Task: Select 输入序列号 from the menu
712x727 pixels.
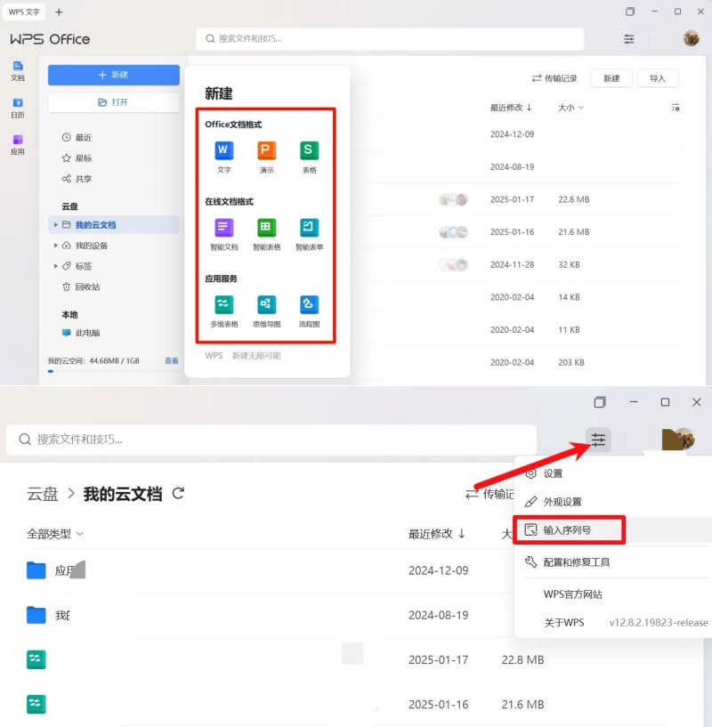Action: [x=567, y=529]
